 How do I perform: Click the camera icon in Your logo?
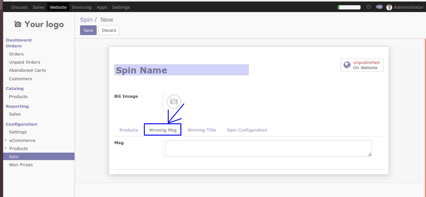[x=17, y=24]
